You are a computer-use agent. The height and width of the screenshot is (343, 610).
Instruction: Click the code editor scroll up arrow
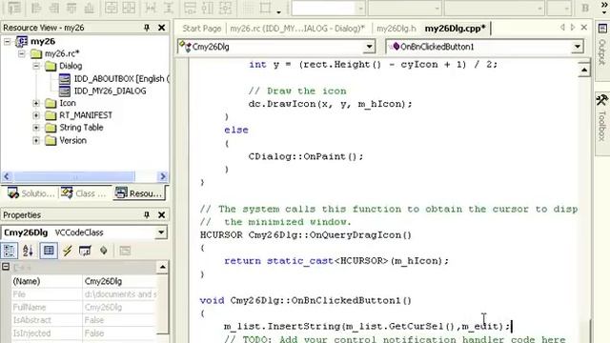(584, 70)
